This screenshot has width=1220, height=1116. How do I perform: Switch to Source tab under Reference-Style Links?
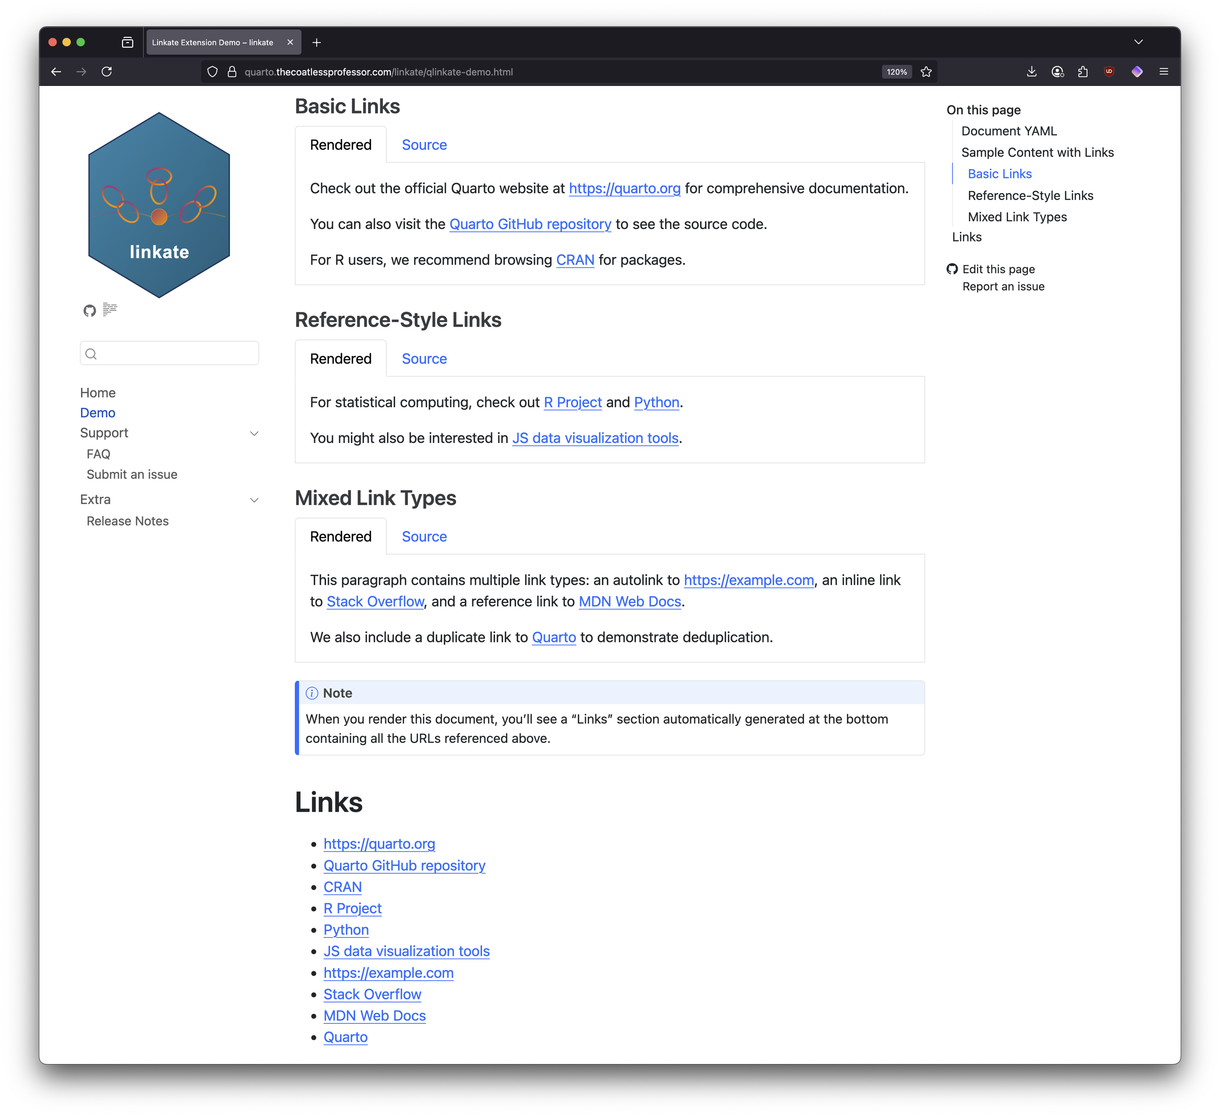point(424,359)
